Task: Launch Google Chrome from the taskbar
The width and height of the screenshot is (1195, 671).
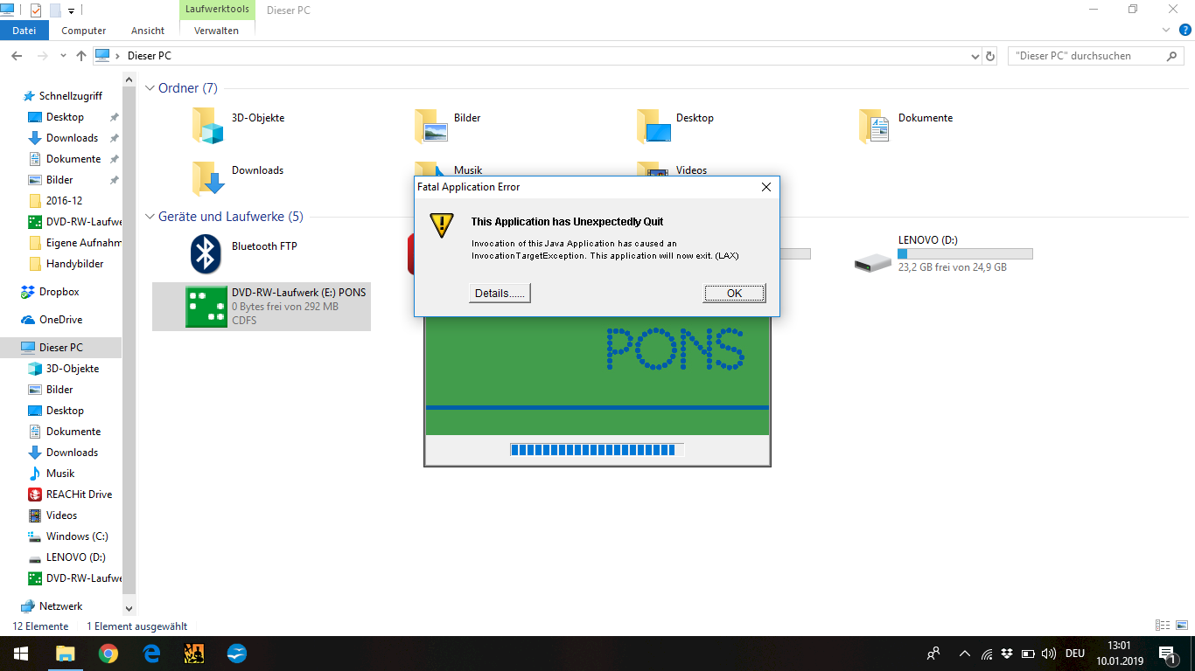Action: tap(108, 653)
